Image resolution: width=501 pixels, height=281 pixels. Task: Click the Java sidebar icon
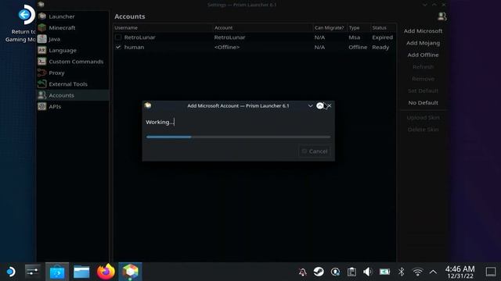(x=41, y=39)
